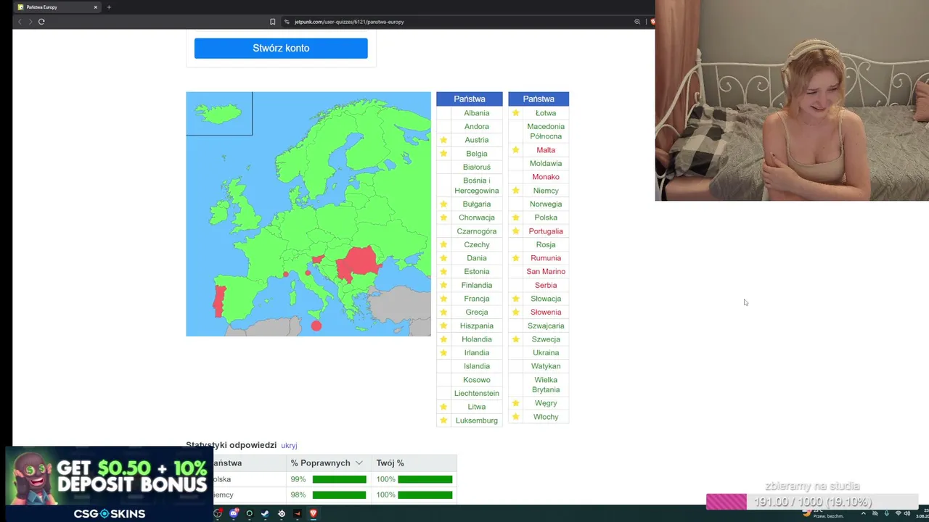The image size is (929, 522).
Task: Select Liechtenstein in the country list
Action: 477,394
